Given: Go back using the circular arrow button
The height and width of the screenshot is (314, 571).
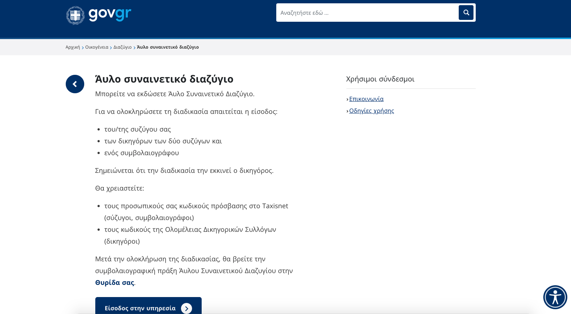Looking at the screenshot, I should [75, 84].
